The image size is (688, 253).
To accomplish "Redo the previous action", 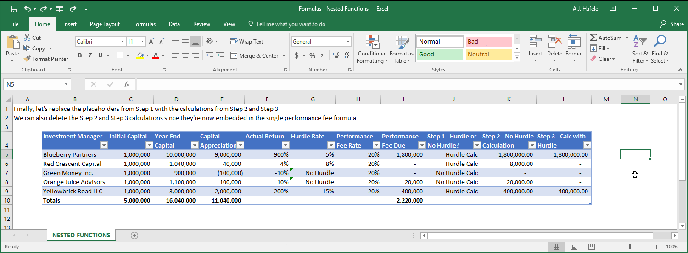I will coord(43,9).
